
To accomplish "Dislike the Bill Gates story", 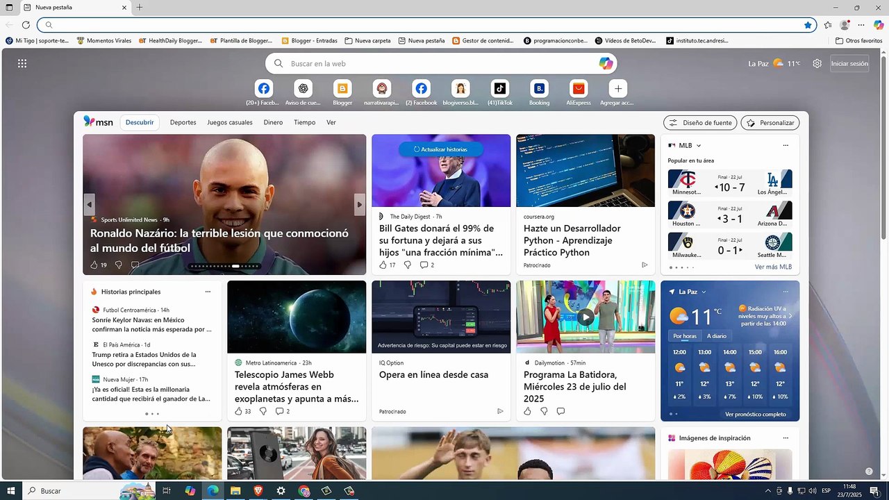I will pos(407,265).
